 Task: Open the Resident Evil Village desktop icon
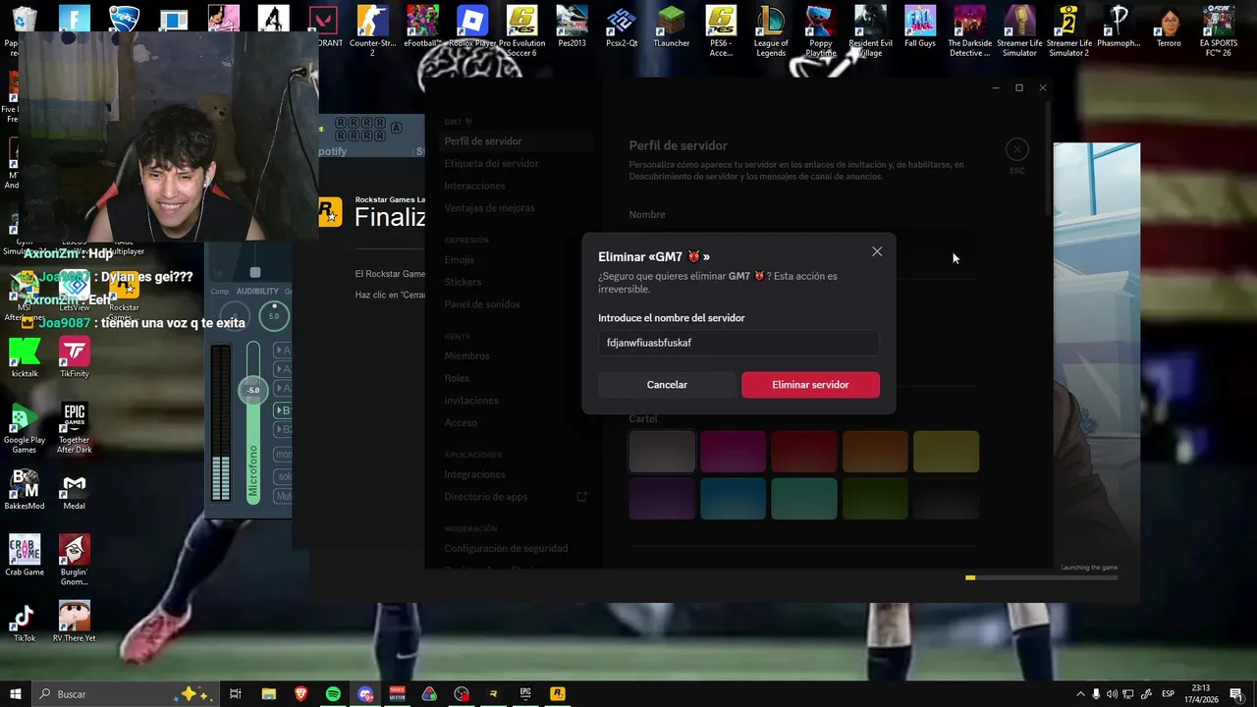click(x=870, y=31)
